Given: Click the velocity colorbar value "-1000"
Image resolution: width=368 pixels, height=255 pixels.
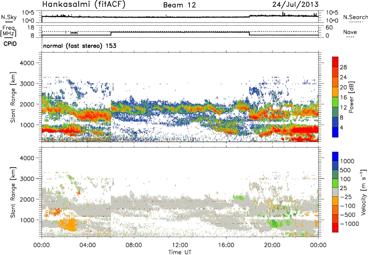Looking at the screenshot, I should (349, 224).
